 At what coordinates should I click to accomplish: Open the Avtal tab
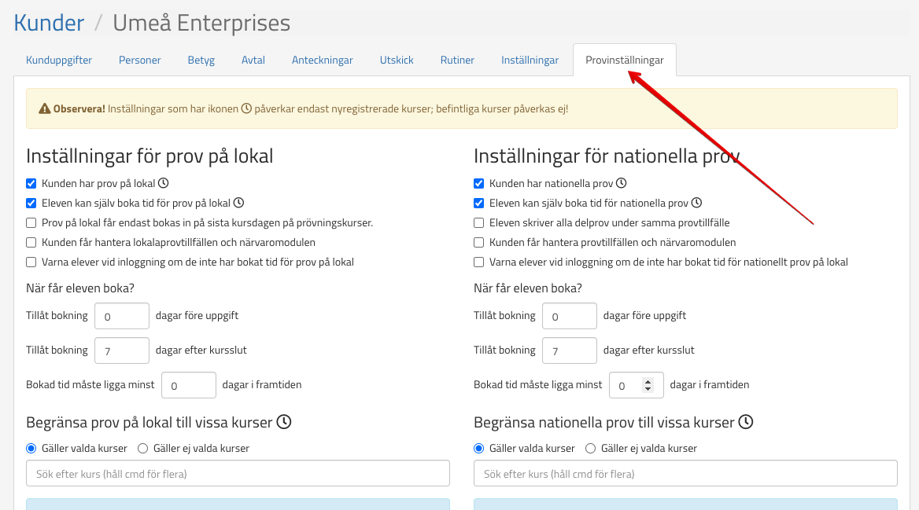(x=253, y=61)
